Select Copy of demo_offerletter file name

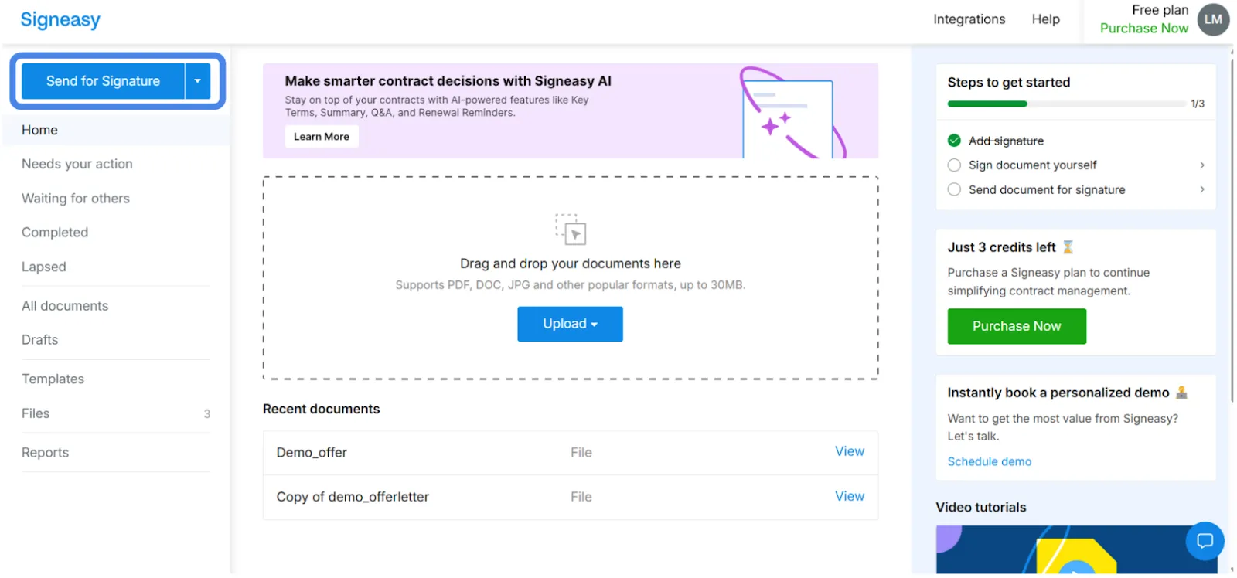353,497
